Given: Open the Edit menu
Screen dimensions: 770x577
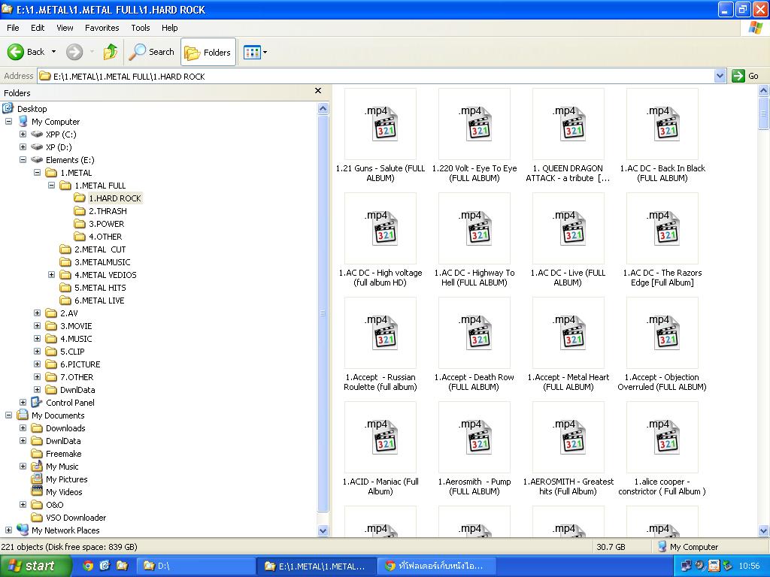Looking at the screenshot, I should (x=38, y=28).
